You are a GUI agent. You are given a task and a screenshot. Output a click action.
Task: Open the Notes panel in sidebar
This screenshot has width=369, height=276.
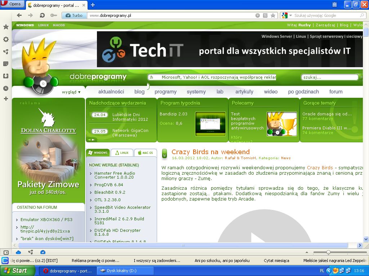(x=6, y=64)
